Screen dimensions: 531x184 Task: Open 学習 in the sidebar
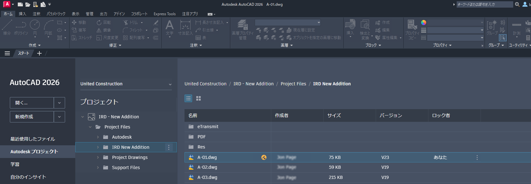pyautogui.click(x=15, y=164)
